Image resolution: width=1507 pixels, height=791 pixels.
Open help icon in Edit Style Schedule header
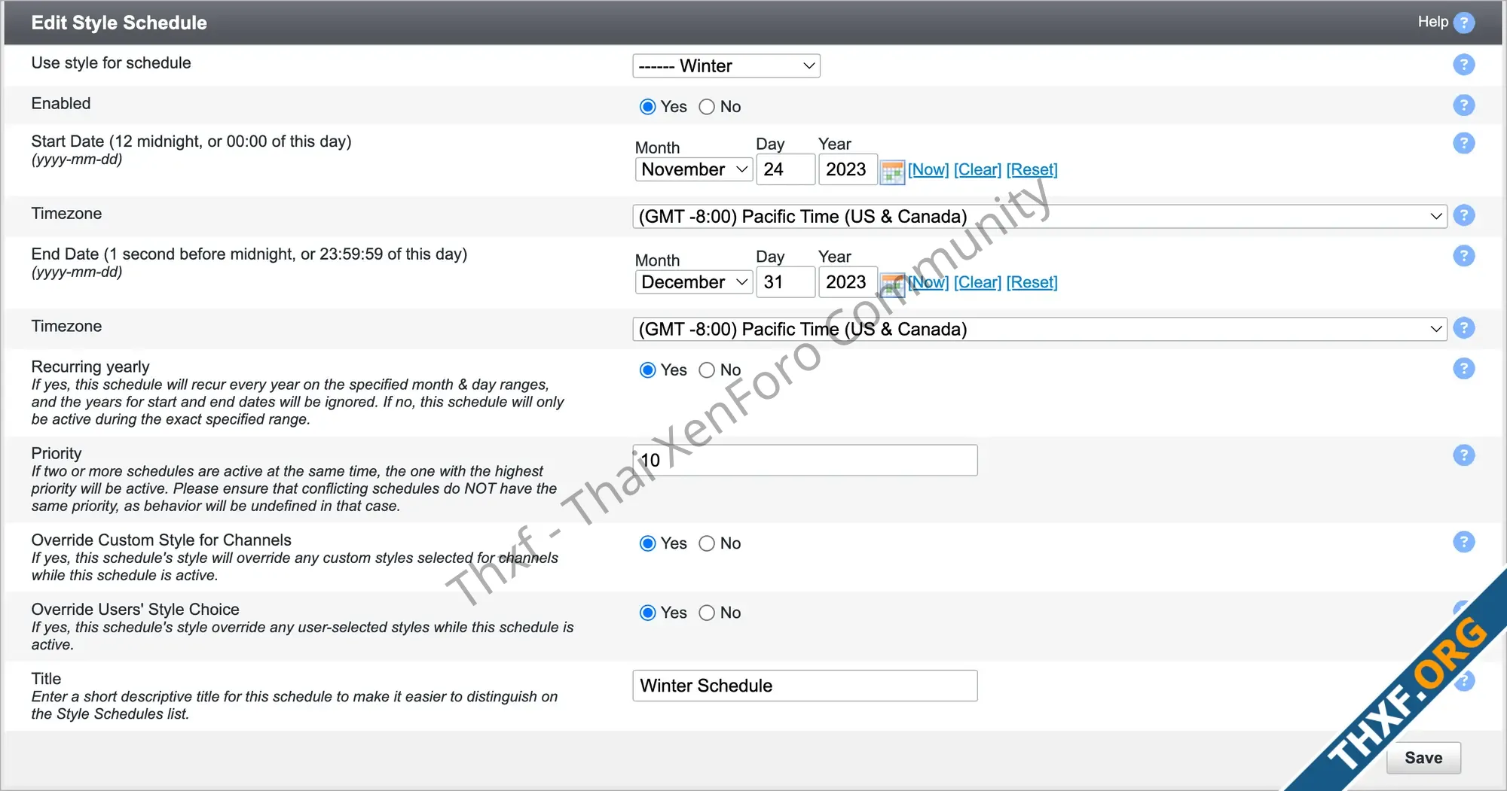tap(1463, 23)
